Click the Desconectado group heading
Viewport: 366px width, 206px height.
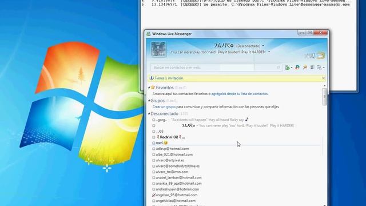[164, 114]
